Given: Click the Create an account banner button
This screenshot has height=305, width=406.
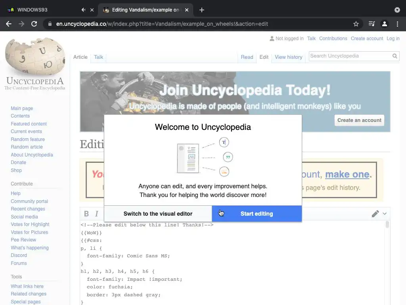Looking at the screenshot, I should tap(359, 120).
